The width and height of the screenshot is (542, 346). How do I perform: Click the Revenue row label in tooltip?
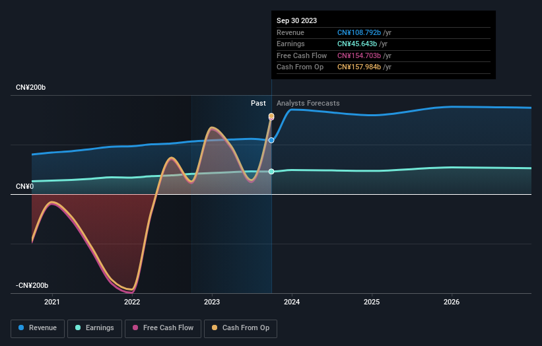click(290, 32)
